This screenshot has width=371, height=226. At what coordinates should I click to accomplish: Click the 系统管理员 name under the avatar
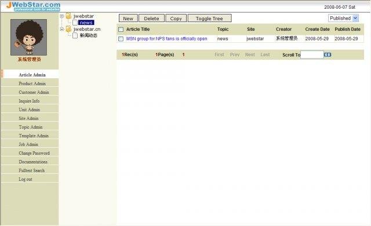[x=30, y=59]
